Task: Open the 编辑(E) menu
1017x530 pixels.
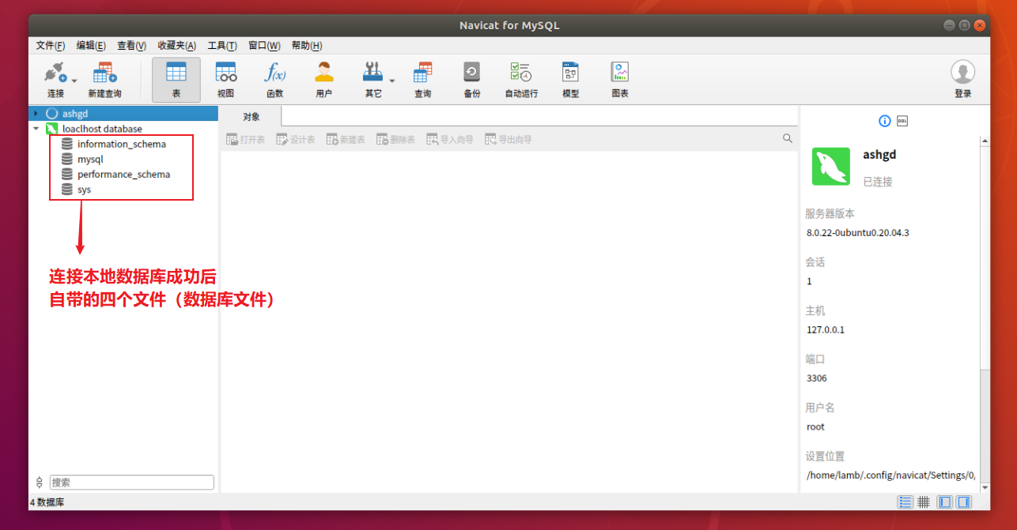Action: click(x=91, y=46)
